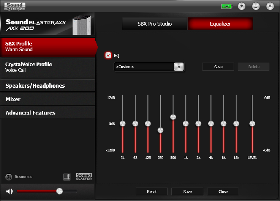Click the Sound Blaster Axx title bar logo
The width and height of the screenshot is (280, 201).
coord(15,6)
